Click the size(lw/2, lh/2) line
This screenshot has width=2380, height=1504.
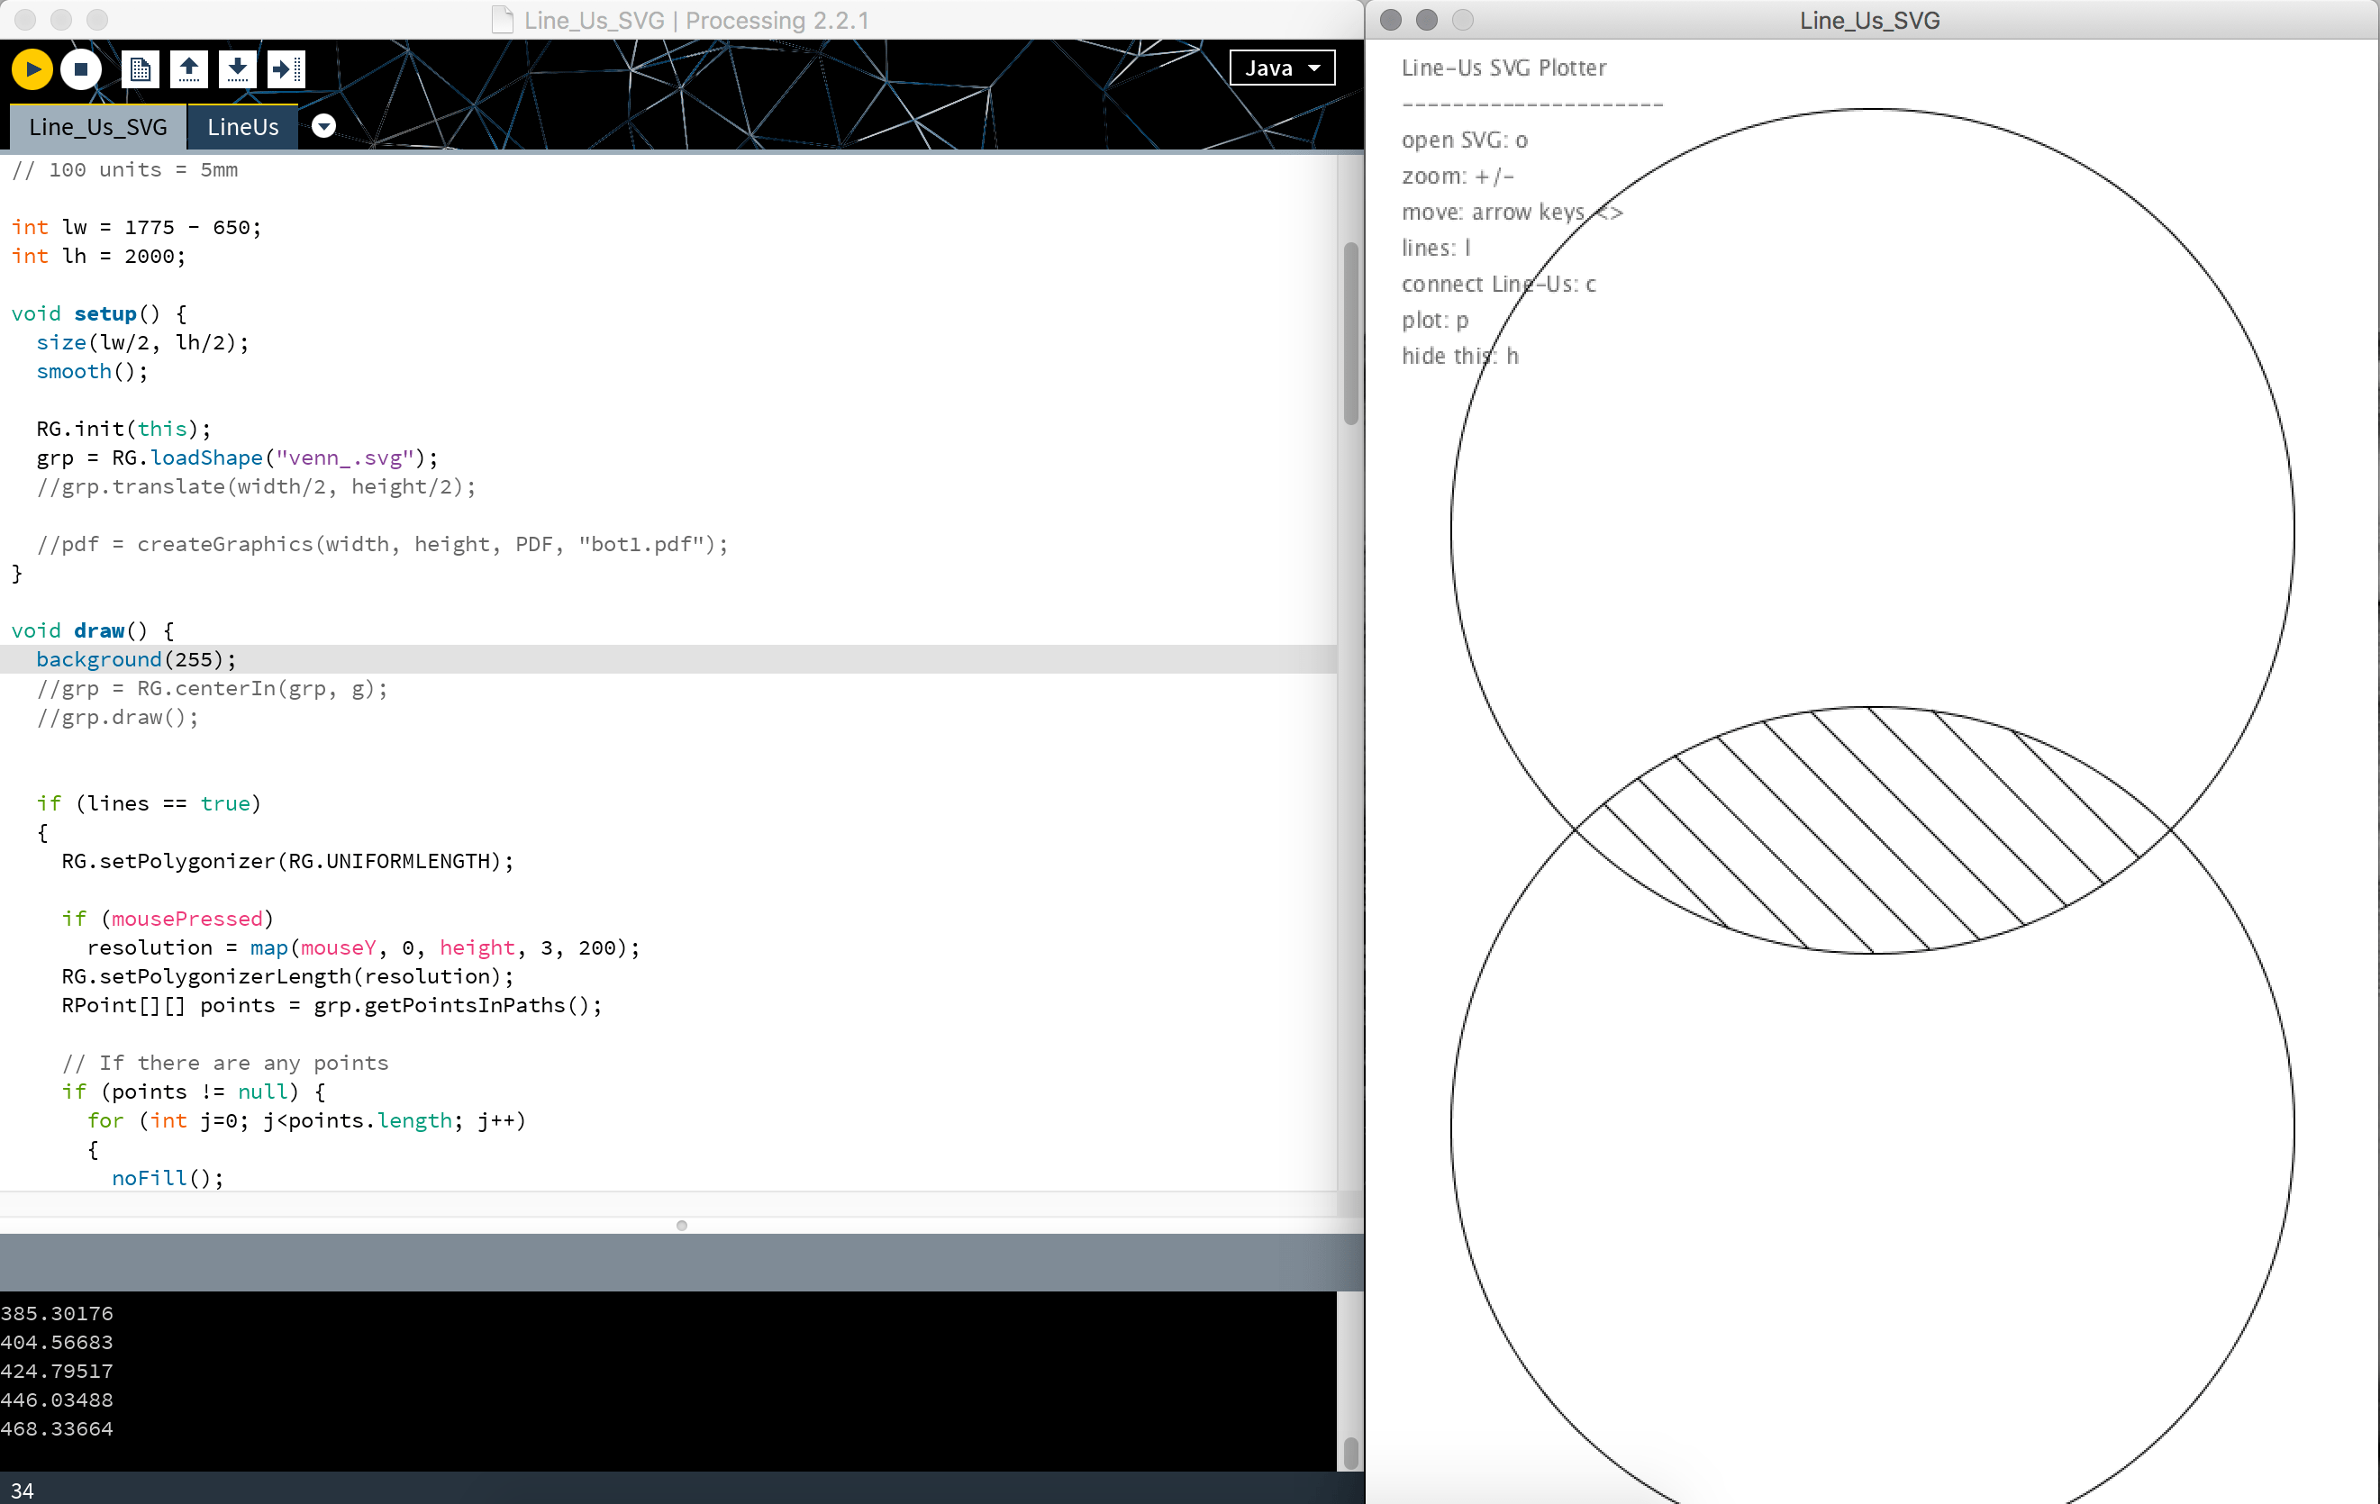(x=142, y=343)
